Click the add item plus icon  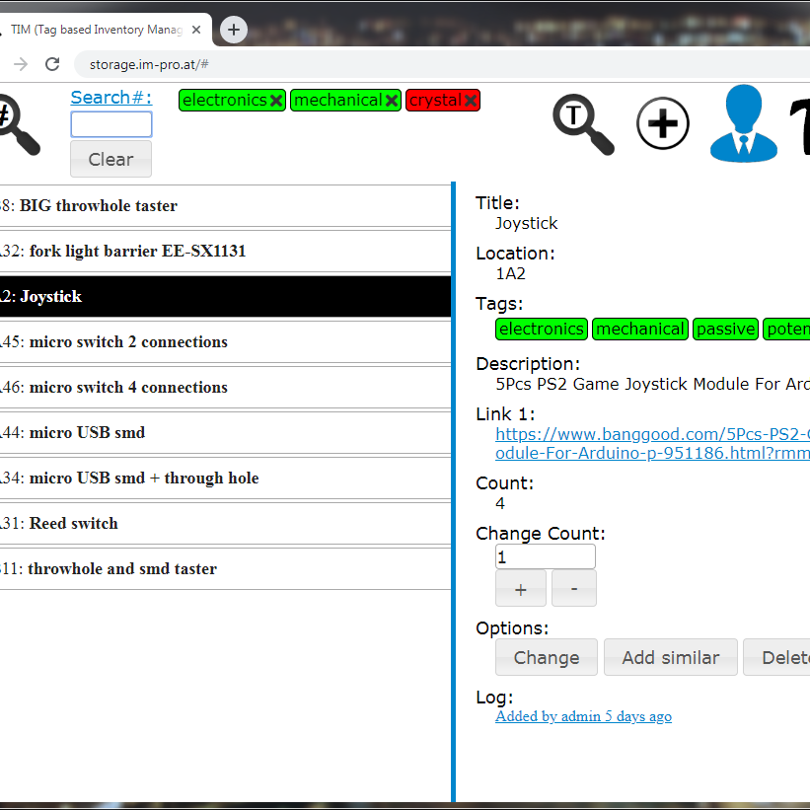tap(662, 123)
